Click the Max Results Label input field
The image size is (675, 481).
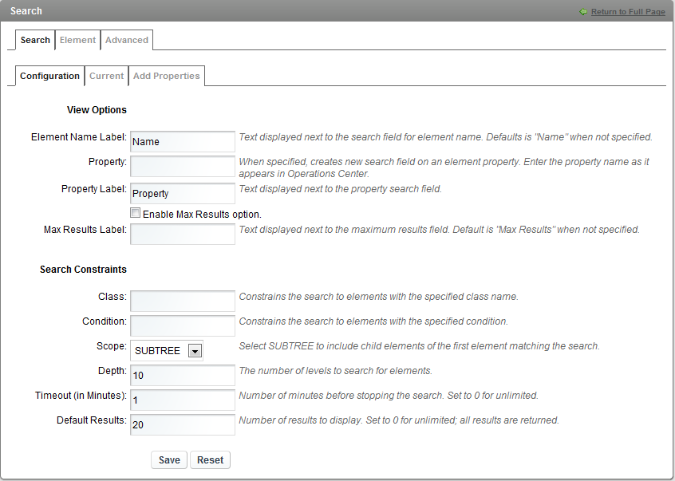coord(183,234)
